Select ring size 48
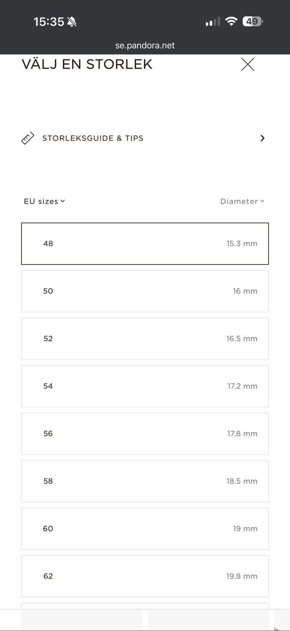The width and height of the screenshot is (290, 631). [145, 244]
